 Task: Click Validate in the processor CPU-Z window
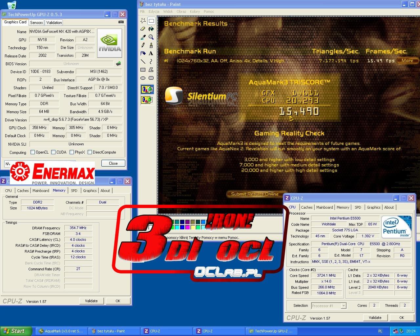375,318
